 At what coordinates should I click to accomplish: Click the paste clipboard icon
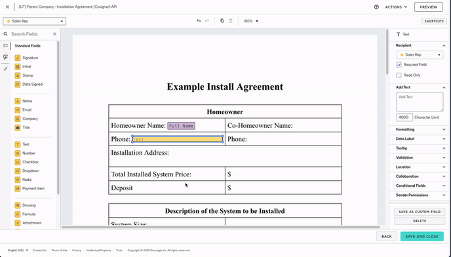coord(230,21)
